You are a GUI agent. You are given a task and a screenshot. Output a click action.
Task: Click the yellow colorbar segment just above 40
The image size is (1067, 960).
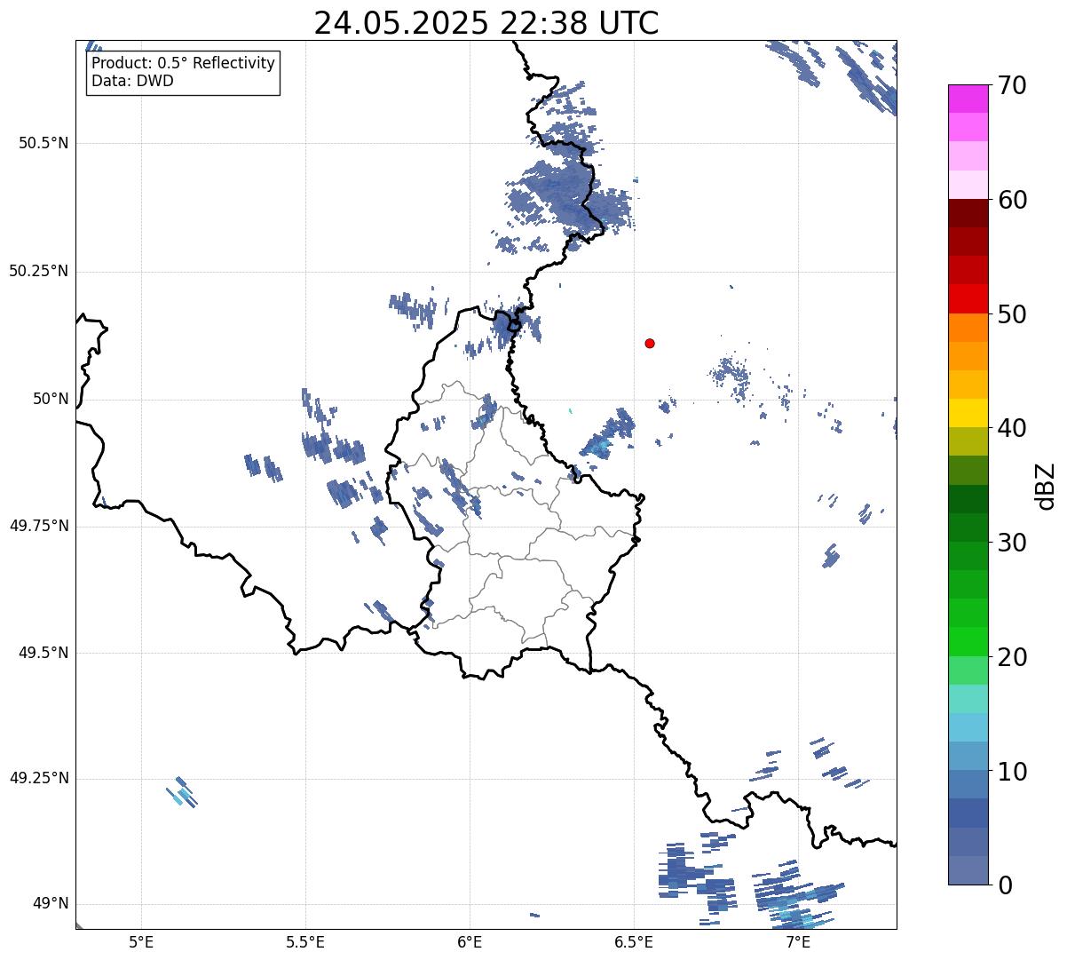tap(968, 413)
